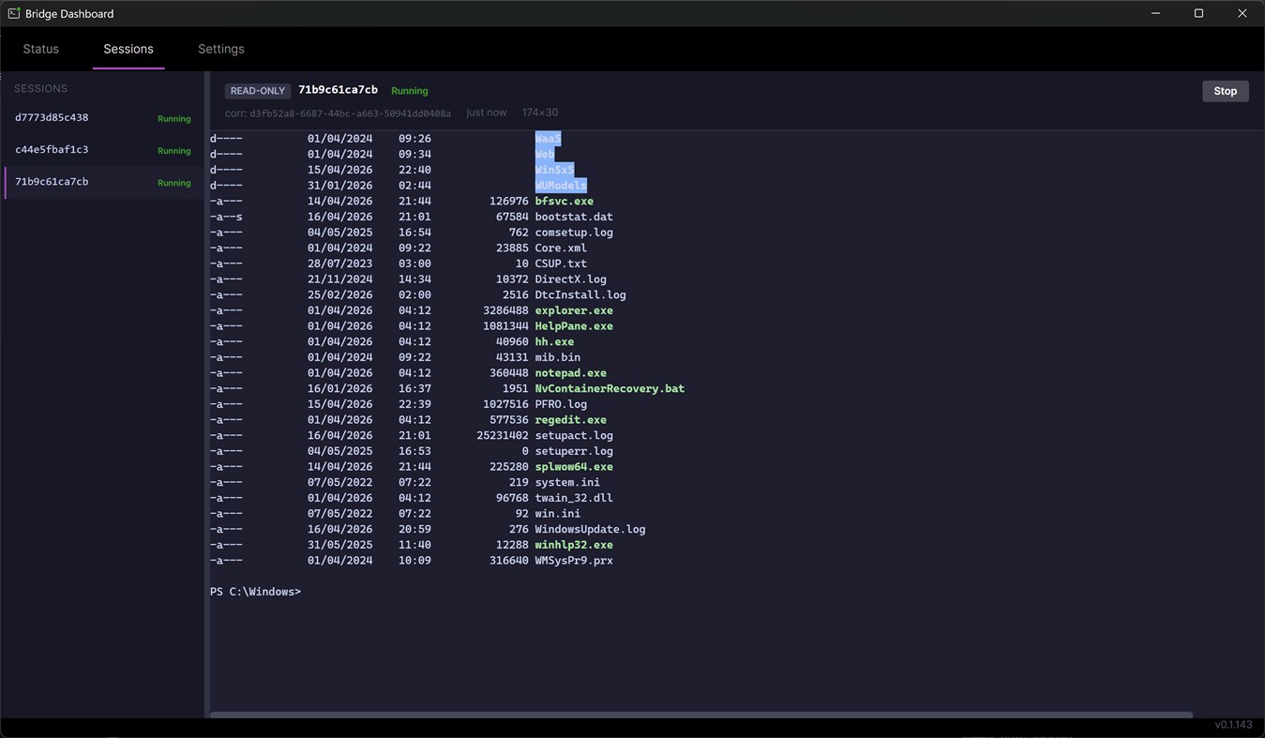
Task: Click the session ID 71b9c61ca7cb header
Action: tap(338, 90)
